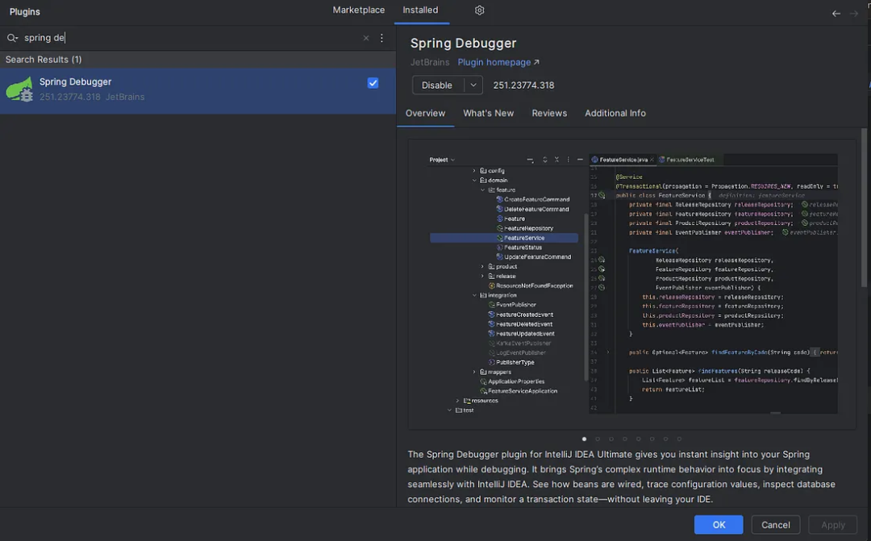This screenshot has width=871, height=541.
Task: Click the Spring Debugger title heading
Action: (463, 43)
